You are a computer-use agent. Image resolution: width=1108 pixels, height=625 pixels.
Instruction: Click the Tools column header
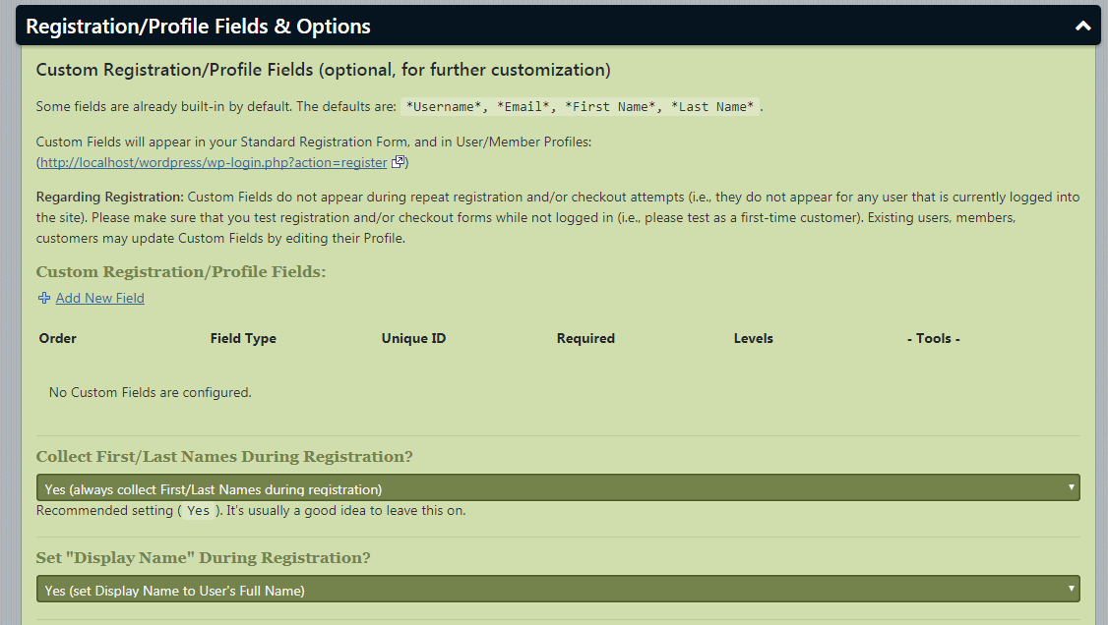933,338
